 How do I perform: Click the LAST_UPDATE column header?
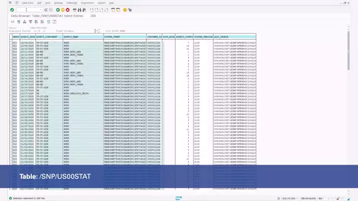tap(234, 37)
